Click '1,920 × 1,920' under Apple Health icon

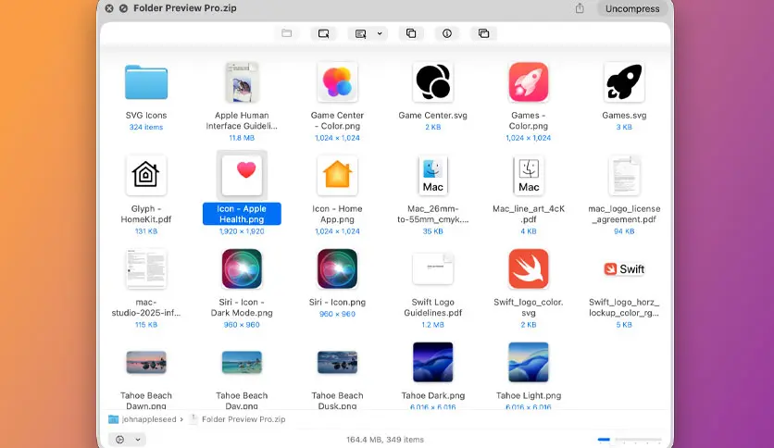tap(242, 231)
